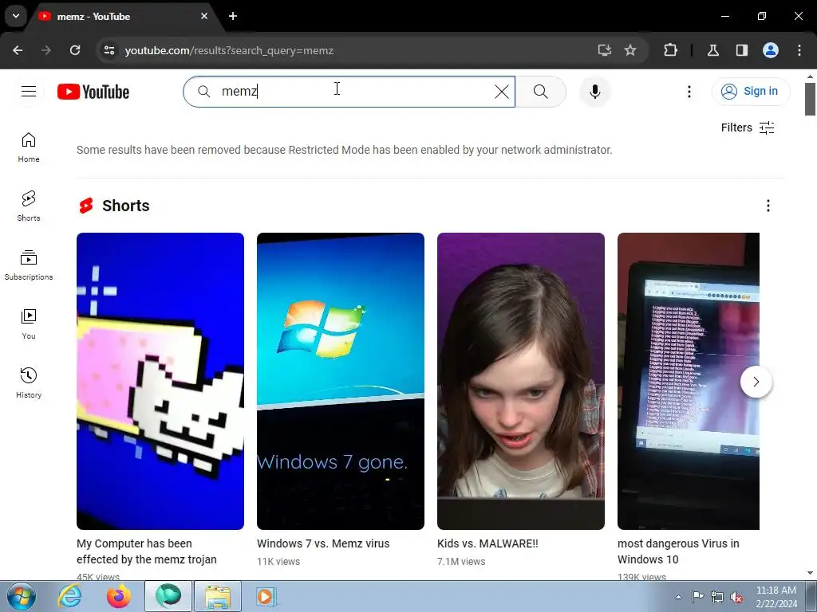Click title 'Windows 7 vs. Memz virus'
The image size is (817, 612).
(323, 543)
